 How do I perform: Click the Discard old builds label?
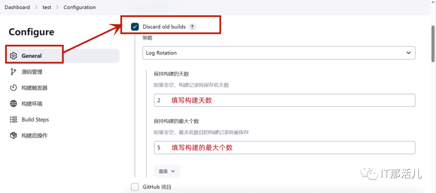[164, 27]
